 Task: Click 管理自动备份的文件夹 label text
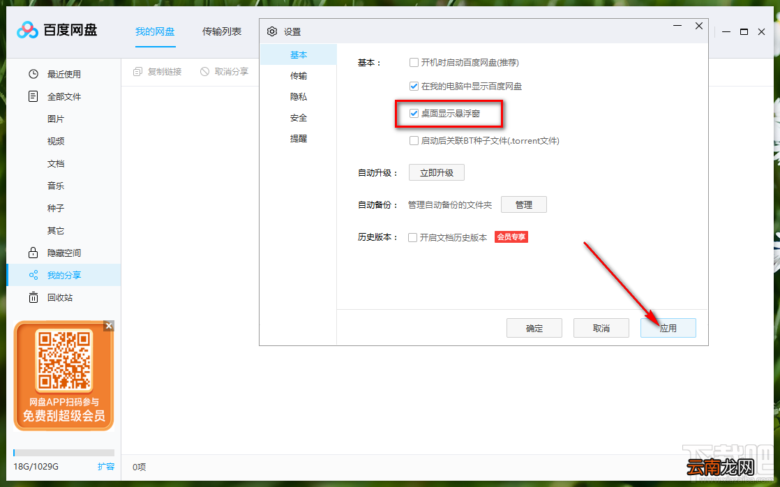pos(450,205)
